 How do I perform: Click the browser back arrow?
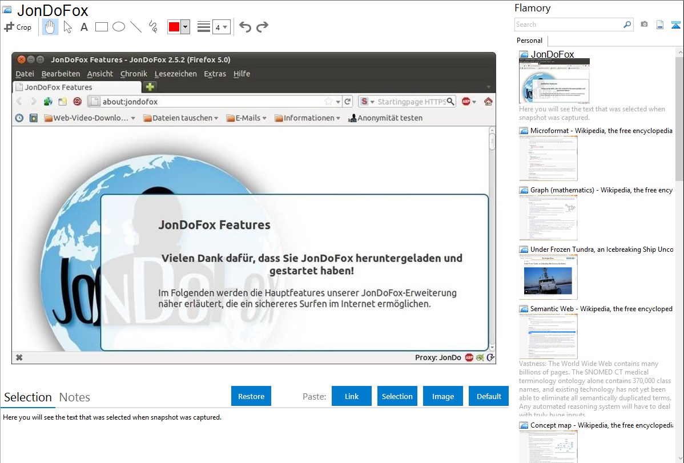(19, 102)
